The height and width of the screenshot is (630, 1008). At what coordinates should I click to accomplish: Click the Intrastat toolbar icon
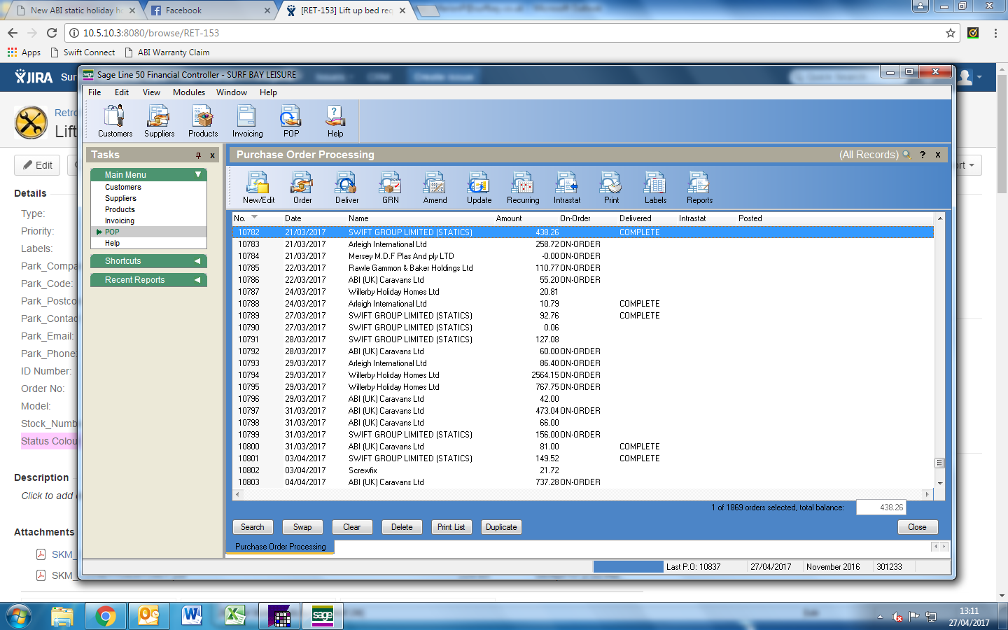[x=566, y=188]
